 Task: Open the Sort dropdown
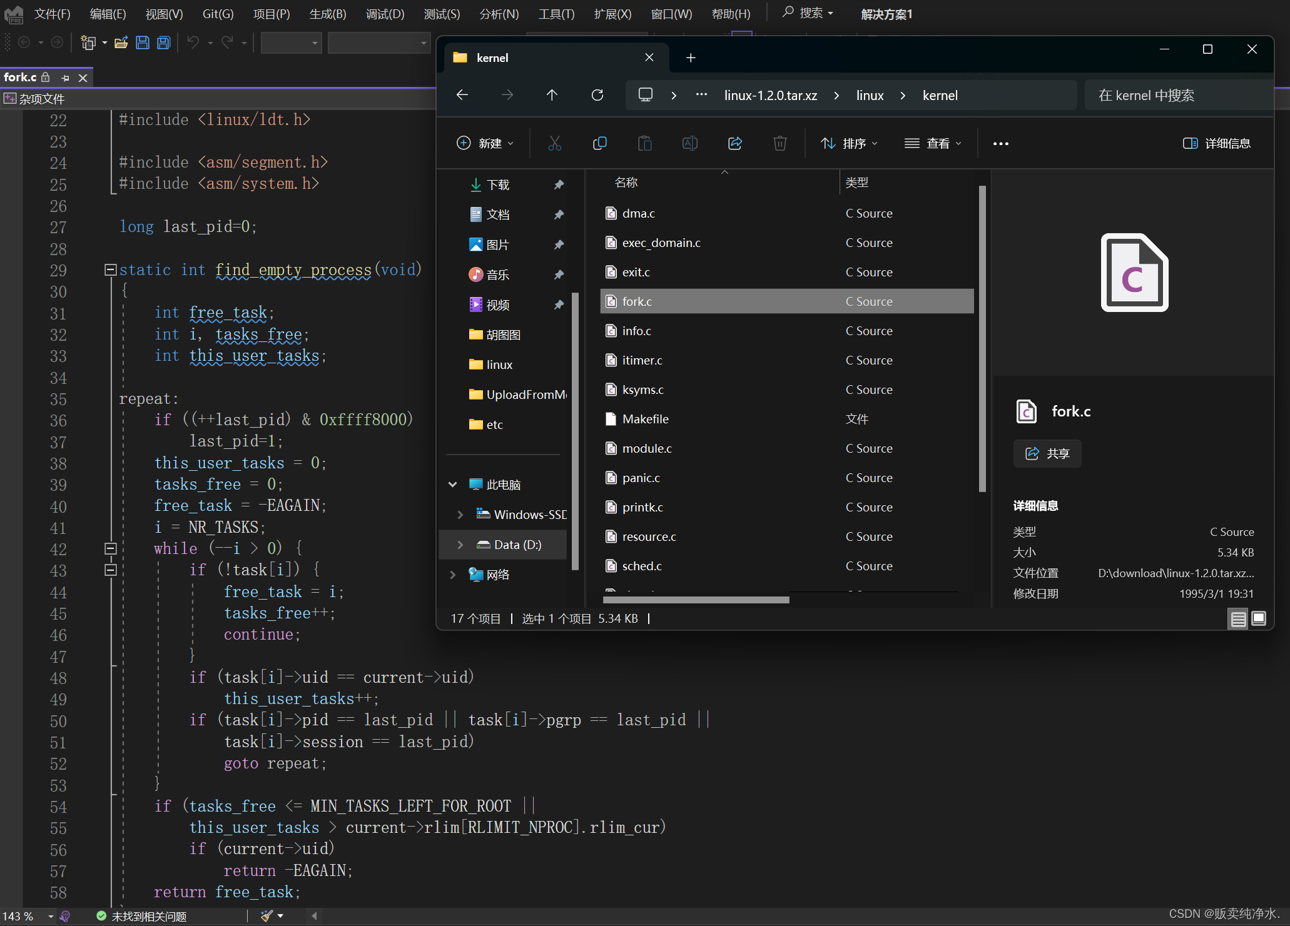pyautogui.click(x=849, y=143)
